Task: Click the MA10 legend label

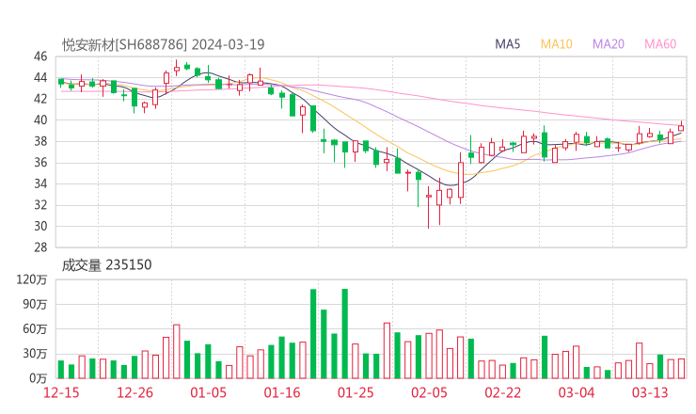Action: click(556, 44)
